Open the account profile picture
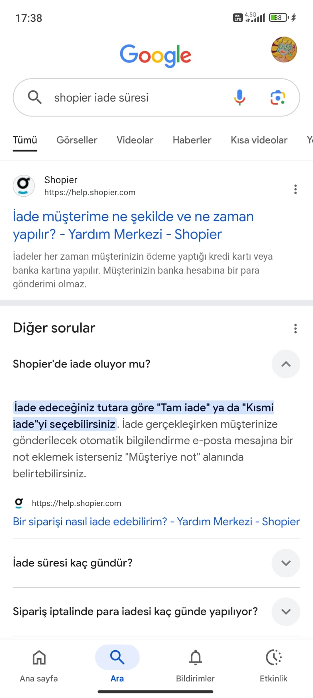 [284, 50]
